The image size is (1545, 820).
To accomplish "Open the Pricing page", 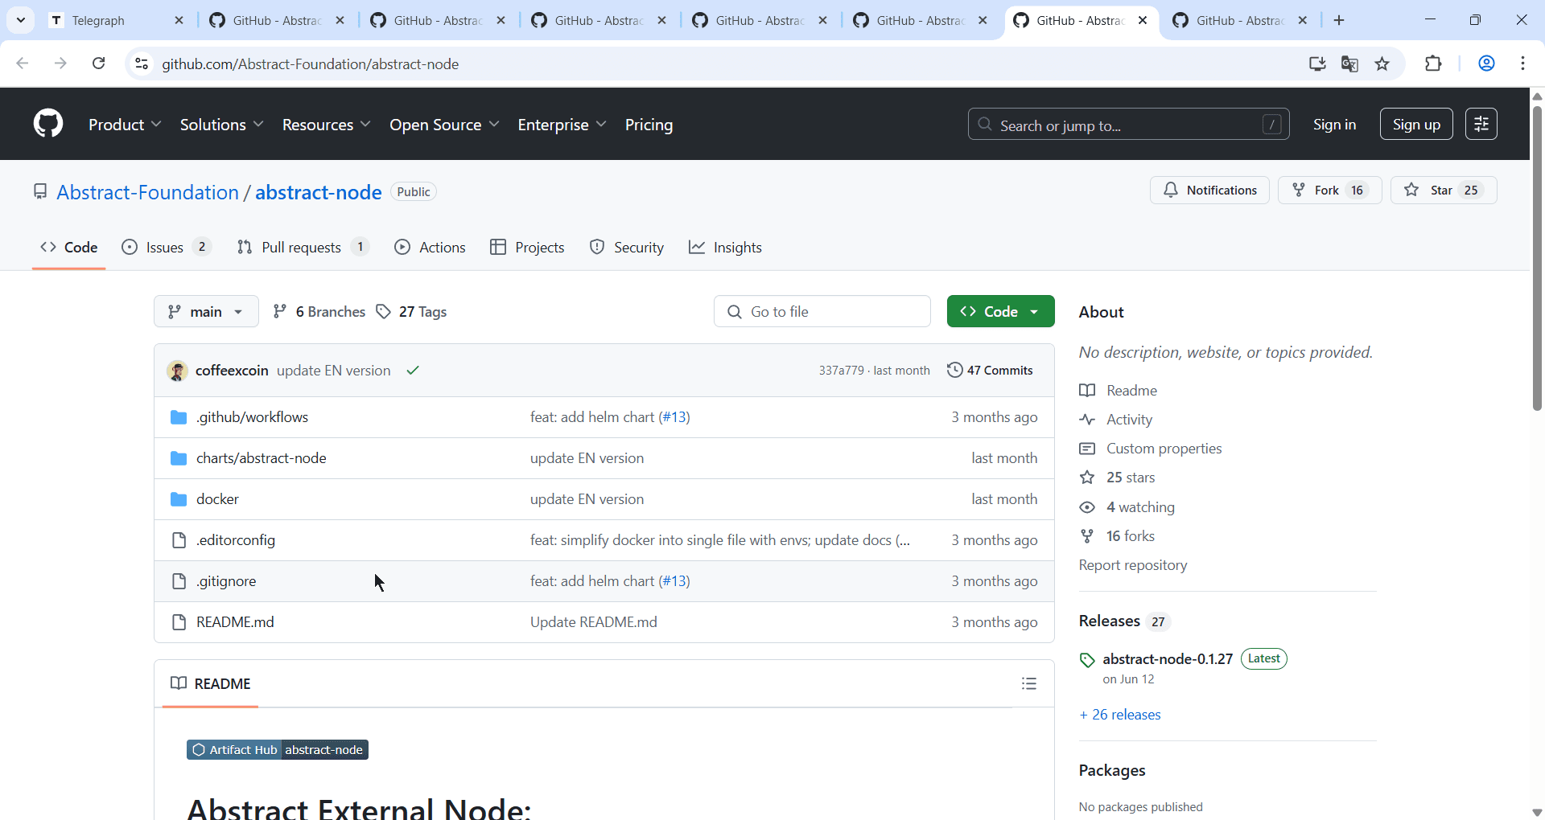I will click(649, 125).
